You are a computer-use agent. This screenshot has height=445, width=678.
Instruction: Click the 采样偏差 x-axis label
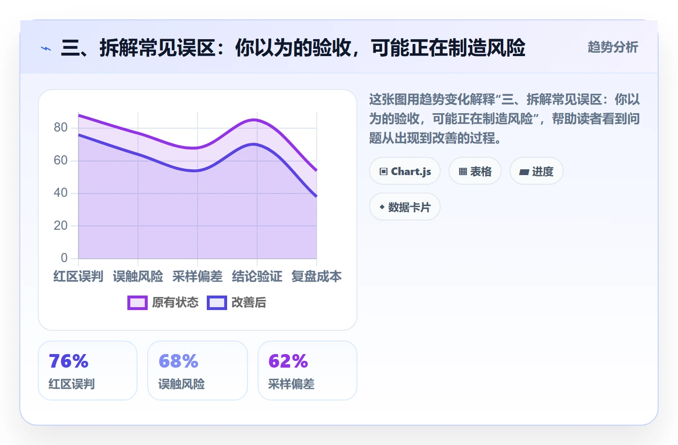click(x=198, y=277)
